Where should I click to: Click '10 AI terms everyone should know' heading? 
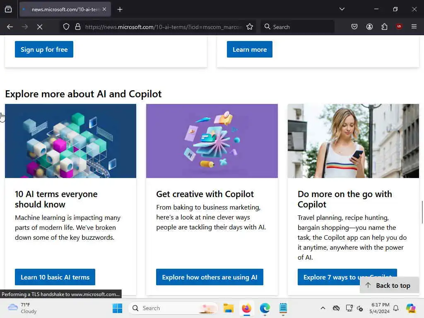click(56, 199)
